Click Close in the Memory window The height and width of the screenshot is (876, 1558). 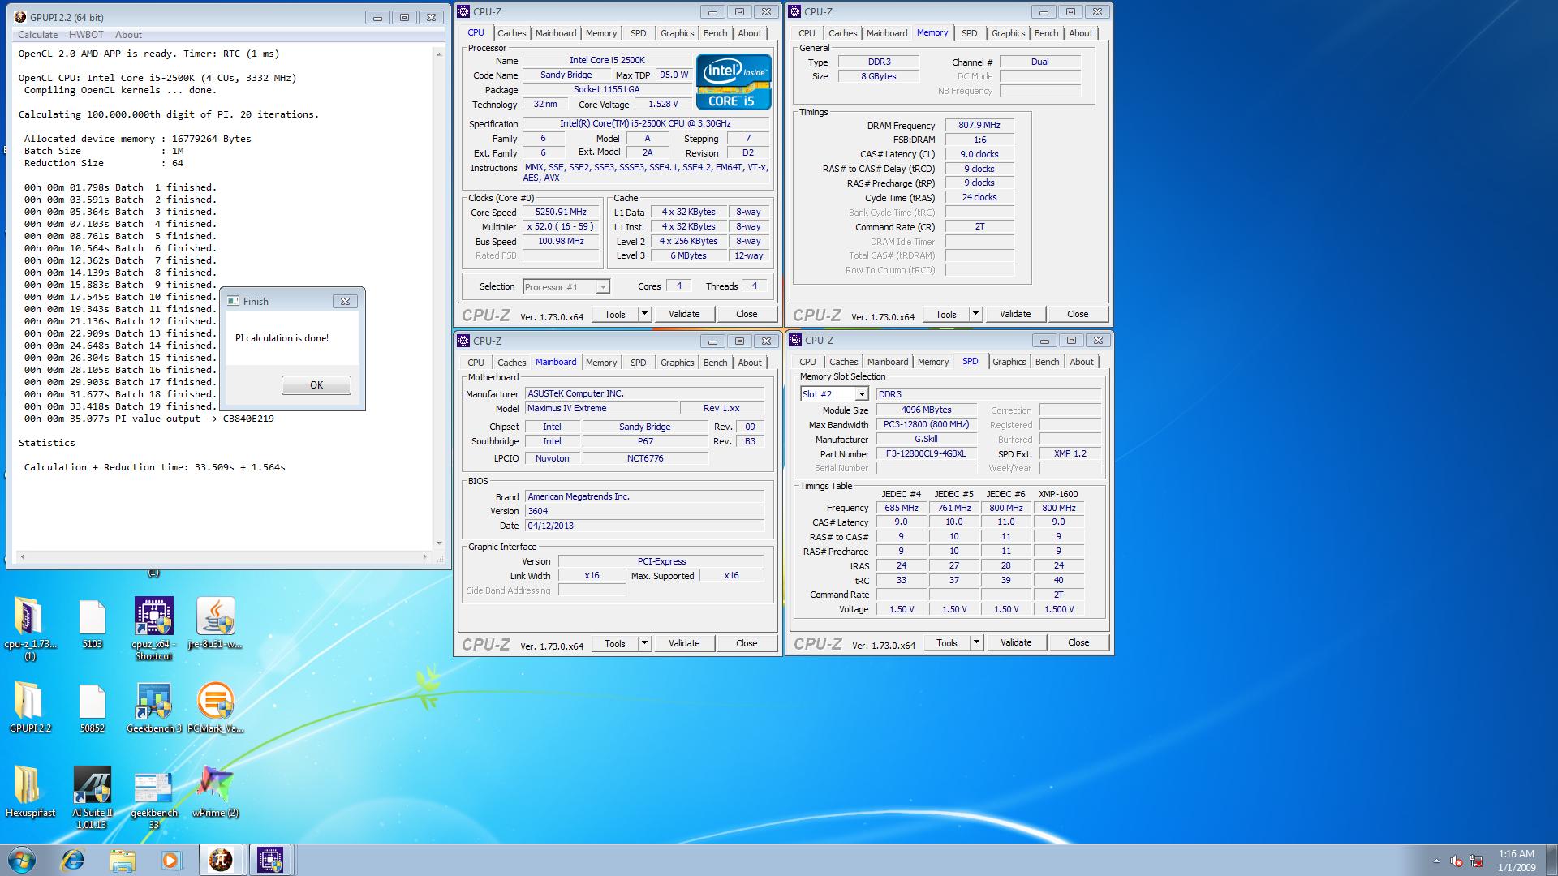pyautogui.click(x=1078, y=314)
